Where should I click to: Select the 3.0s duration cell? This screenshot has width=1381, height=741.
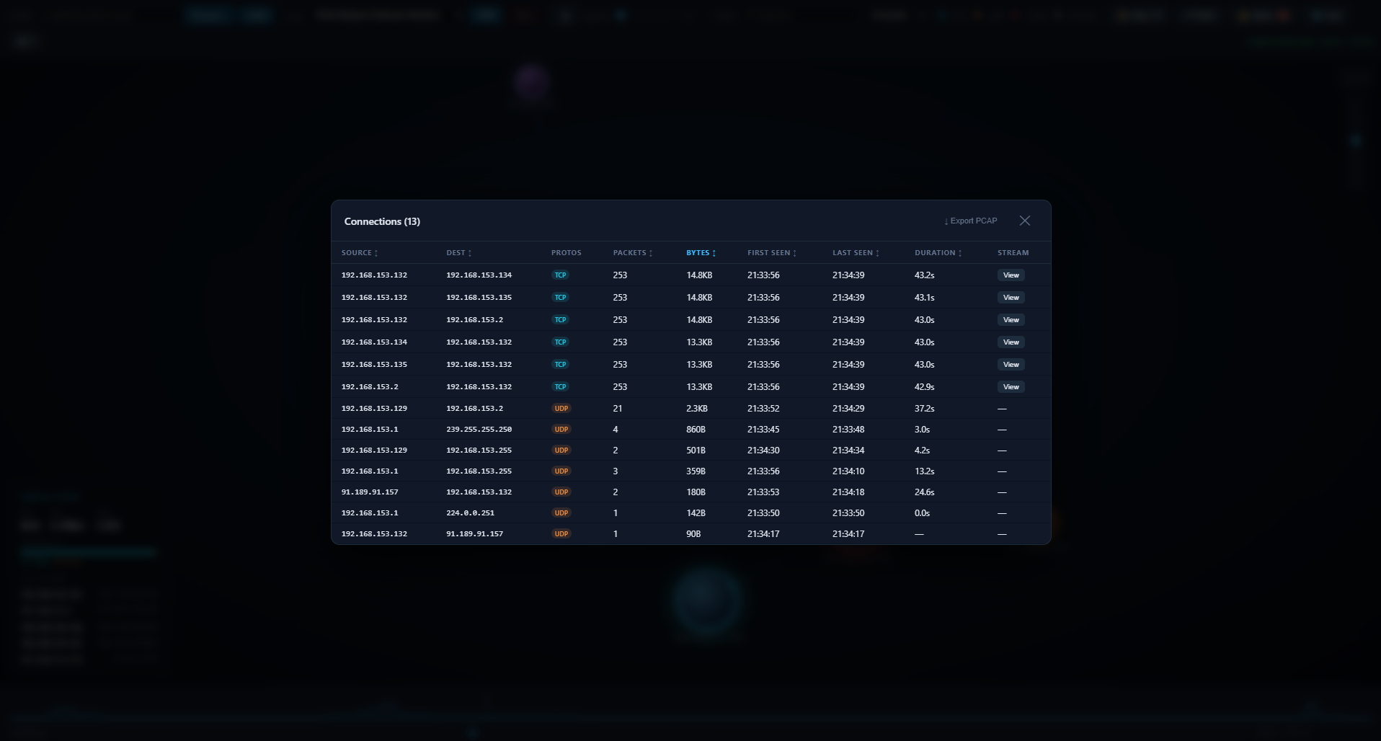click(922, 430)
